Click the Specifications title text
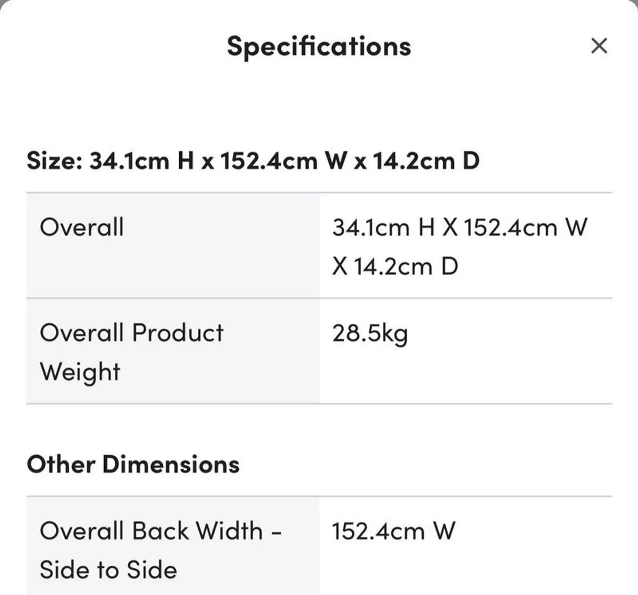Image resolution: width=638 pixels, height=595 pixels. [x=319, y=46]
